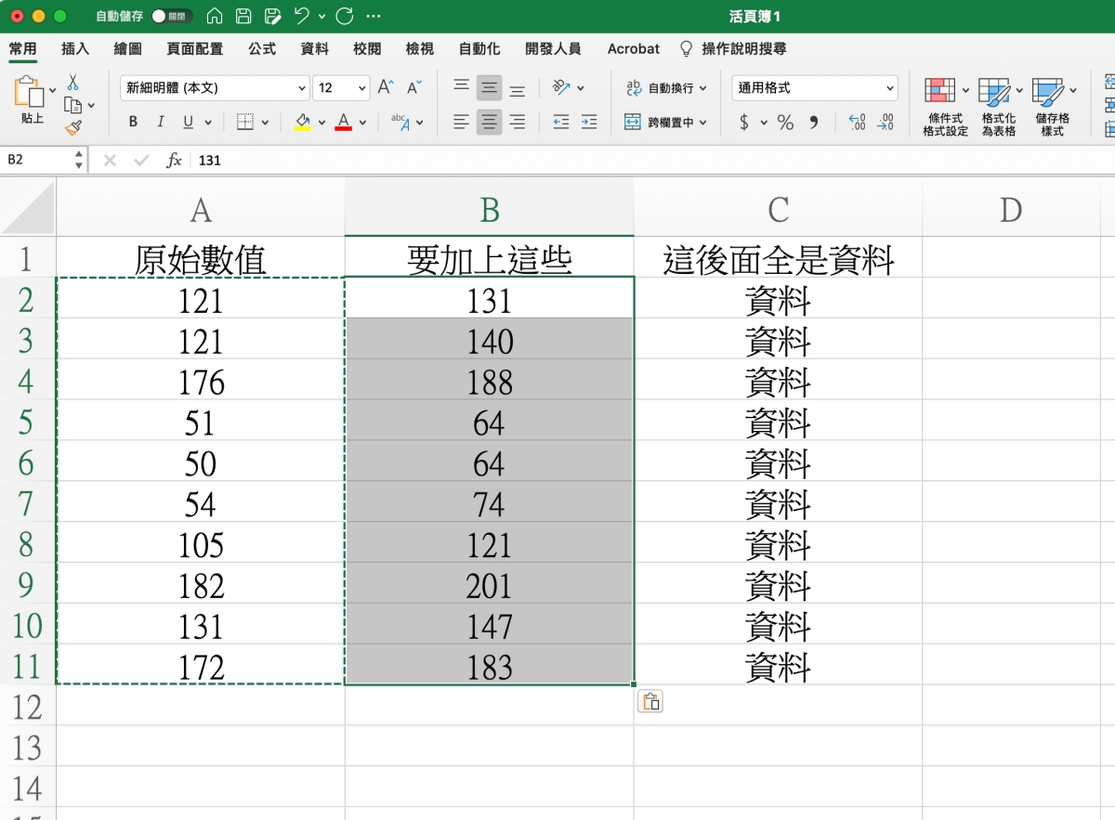Increase indent

point(588,122)
